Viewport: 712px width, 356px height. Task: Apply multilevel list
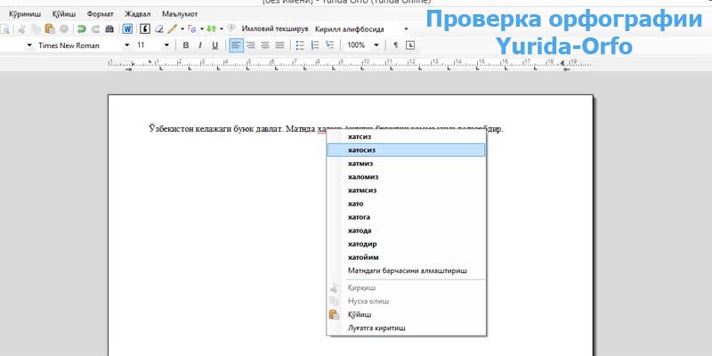tap(329, 45)
